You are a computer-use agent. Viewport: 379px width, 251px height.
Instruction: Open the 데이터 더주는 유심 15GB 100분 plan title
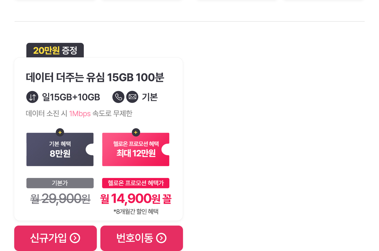95,77
